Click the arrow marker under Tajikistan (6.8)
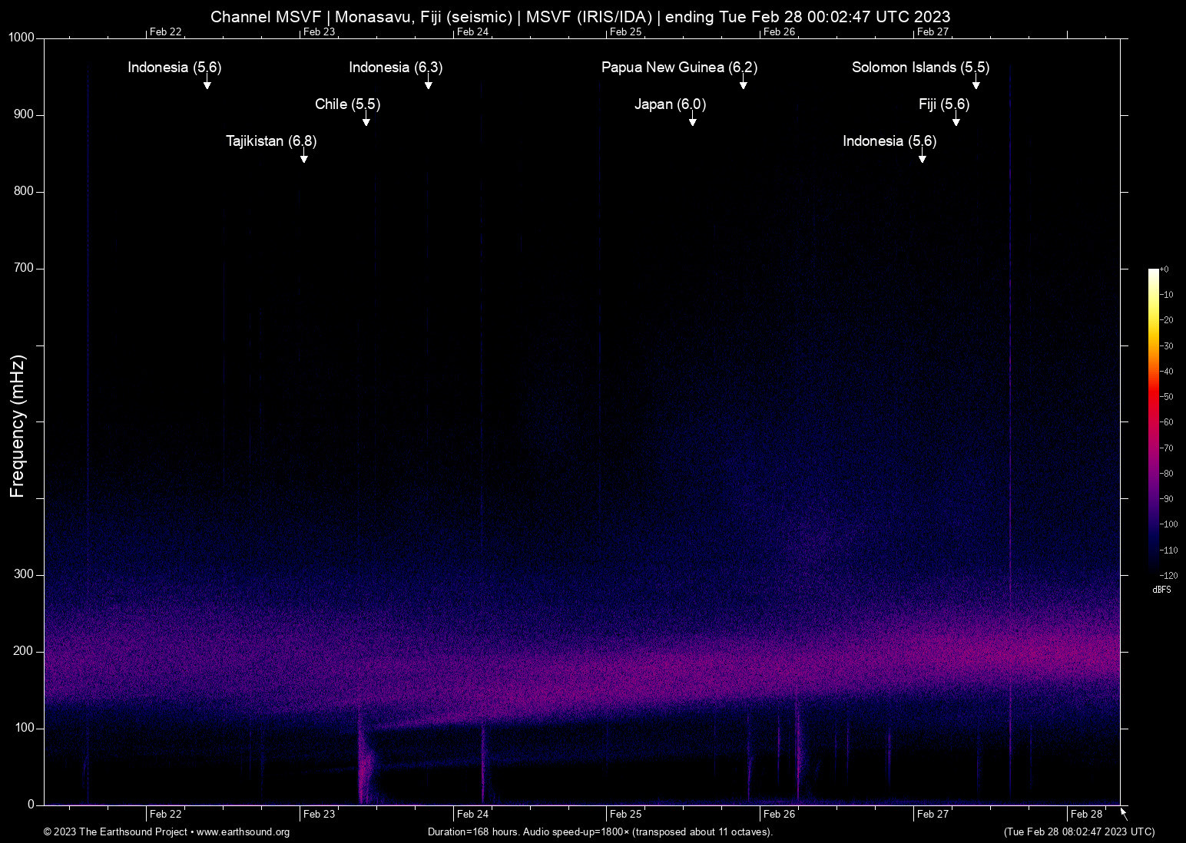Screen dimensions: 1186x843 304,157
